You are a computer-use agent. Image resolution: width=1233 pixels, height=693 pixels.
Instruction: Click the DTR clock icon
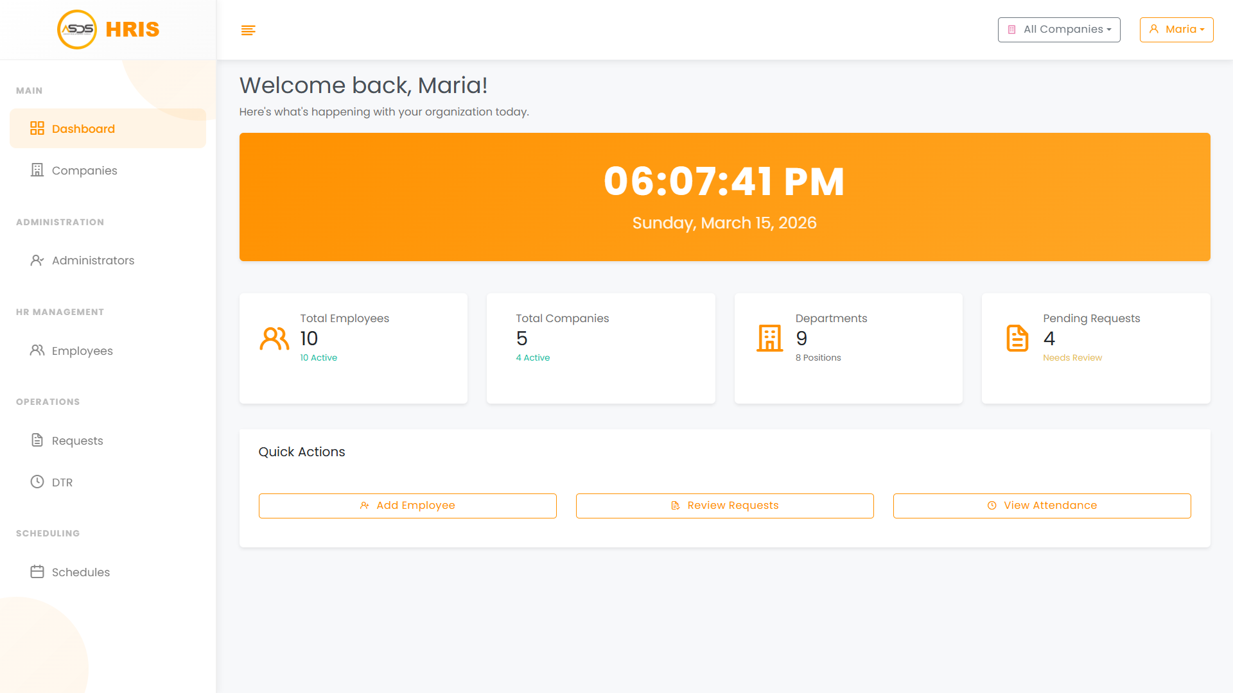point(37,482)
